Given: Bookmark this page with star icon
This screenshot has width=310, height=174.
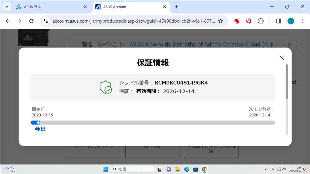Looking at the screenshot, I should [x=220, y=21].
